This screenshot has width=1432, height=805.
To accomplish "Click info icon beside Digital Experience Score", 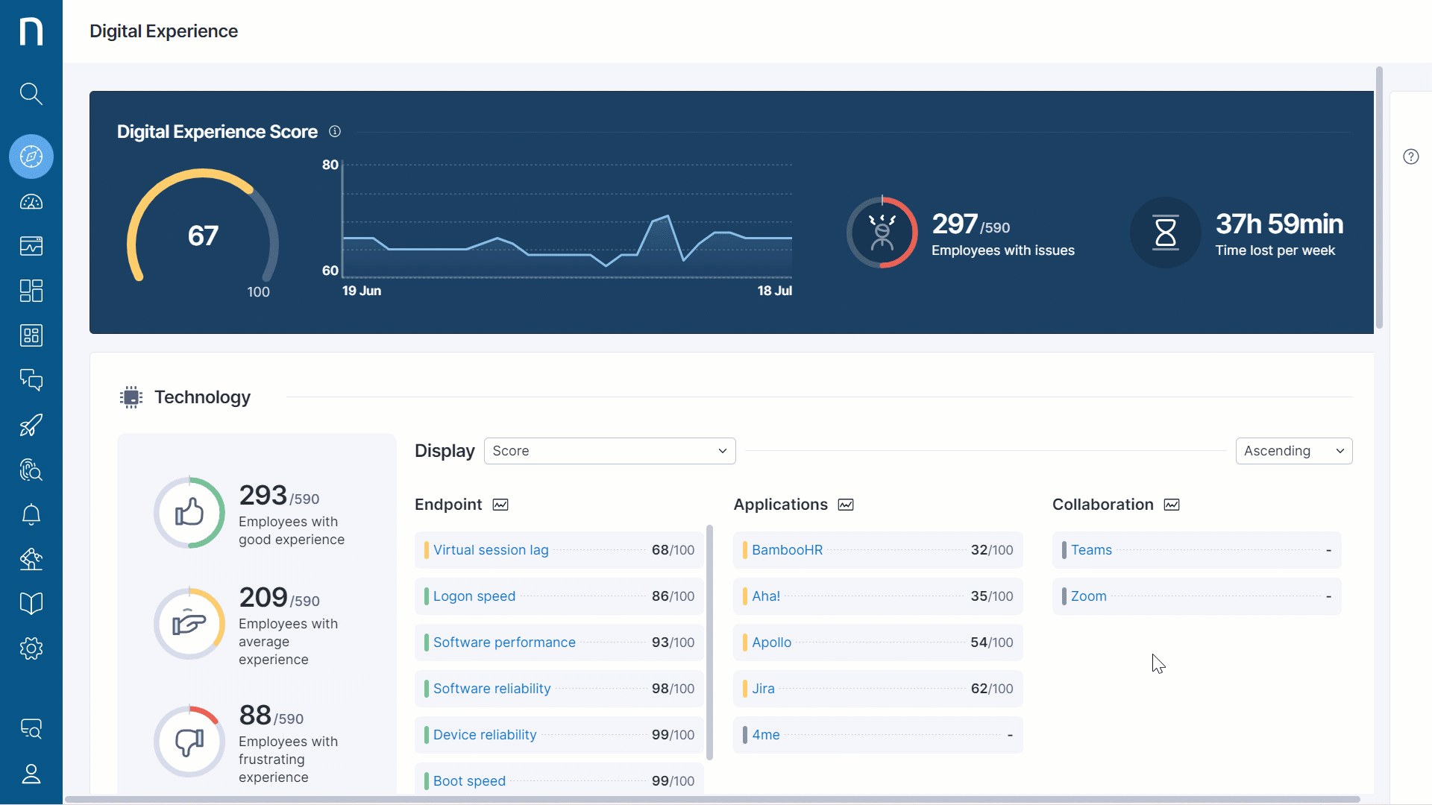I will pyautogui.click(x=335, y=132).
